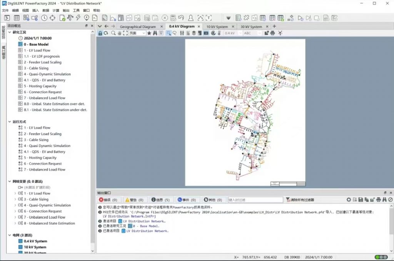Toggle the information (信息) message filter
The image size is (394, 261).
160,200
